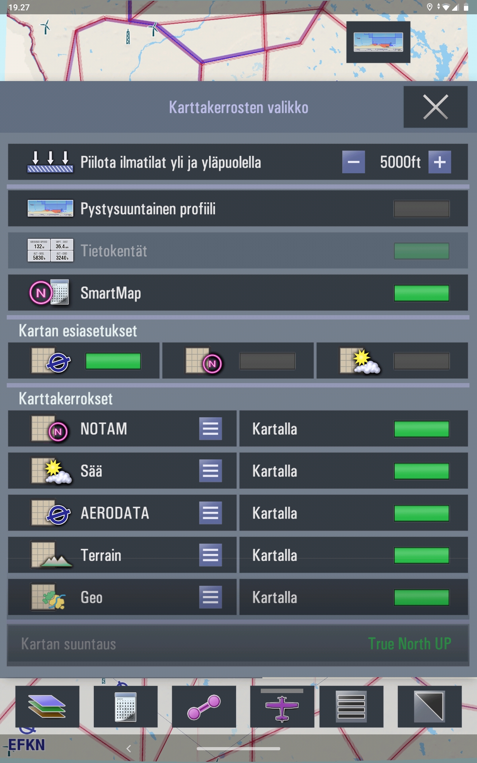Select the weather map preset
The width and height of the screenshot is (477, 763).
click(x=392, y=361)
